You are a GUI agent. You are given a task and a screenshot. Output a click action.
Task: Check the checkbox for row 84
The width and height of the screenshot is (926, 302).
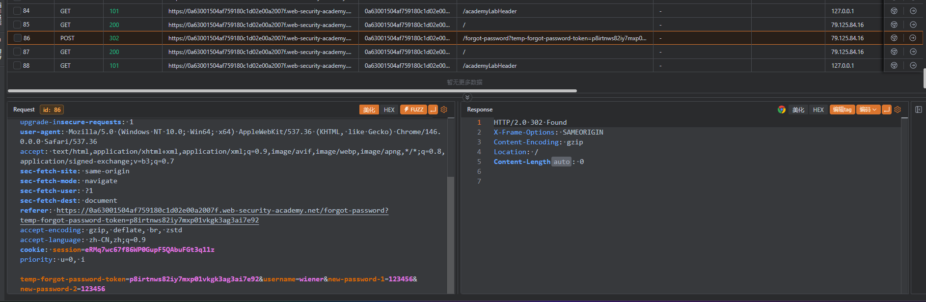pos(17,11)
